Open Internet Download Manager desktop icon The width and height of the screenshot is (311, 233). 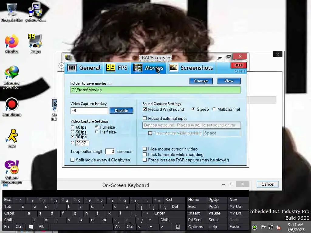pos(12,77)
